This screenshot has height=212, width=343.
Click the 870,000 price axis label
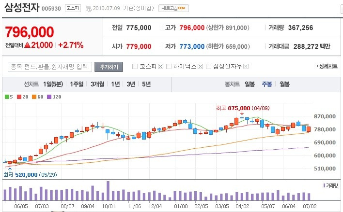[325, 116]
